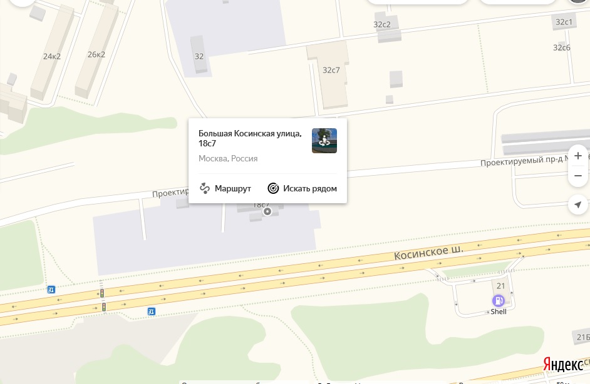Screen dimensions: 590x384
Task: Click the Маршрут route button
Action: (x=225, y=188)
